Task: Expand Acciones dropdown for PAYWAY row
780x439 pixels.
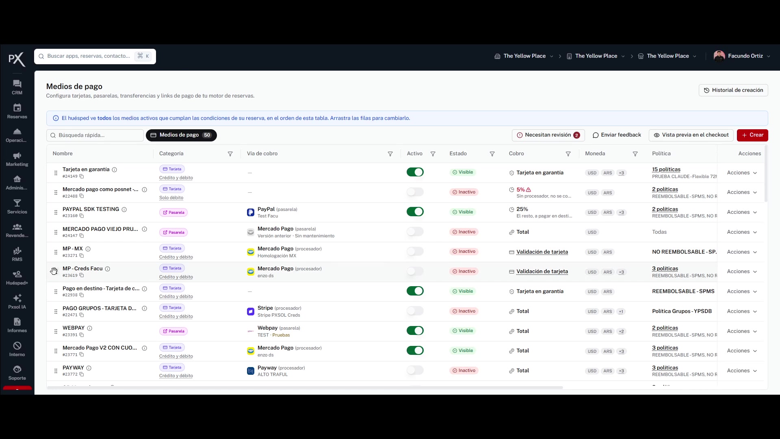Action: [742, 371]
